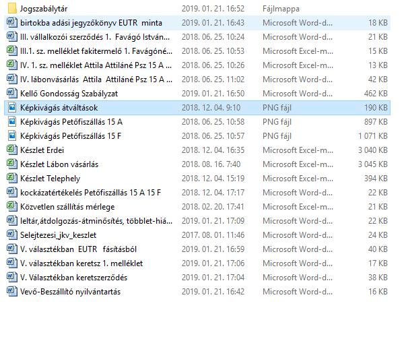Click Excel icon of Közvetlen szállítás mérlege
Viewport: 408px width, 345px height.
[12, 206]
